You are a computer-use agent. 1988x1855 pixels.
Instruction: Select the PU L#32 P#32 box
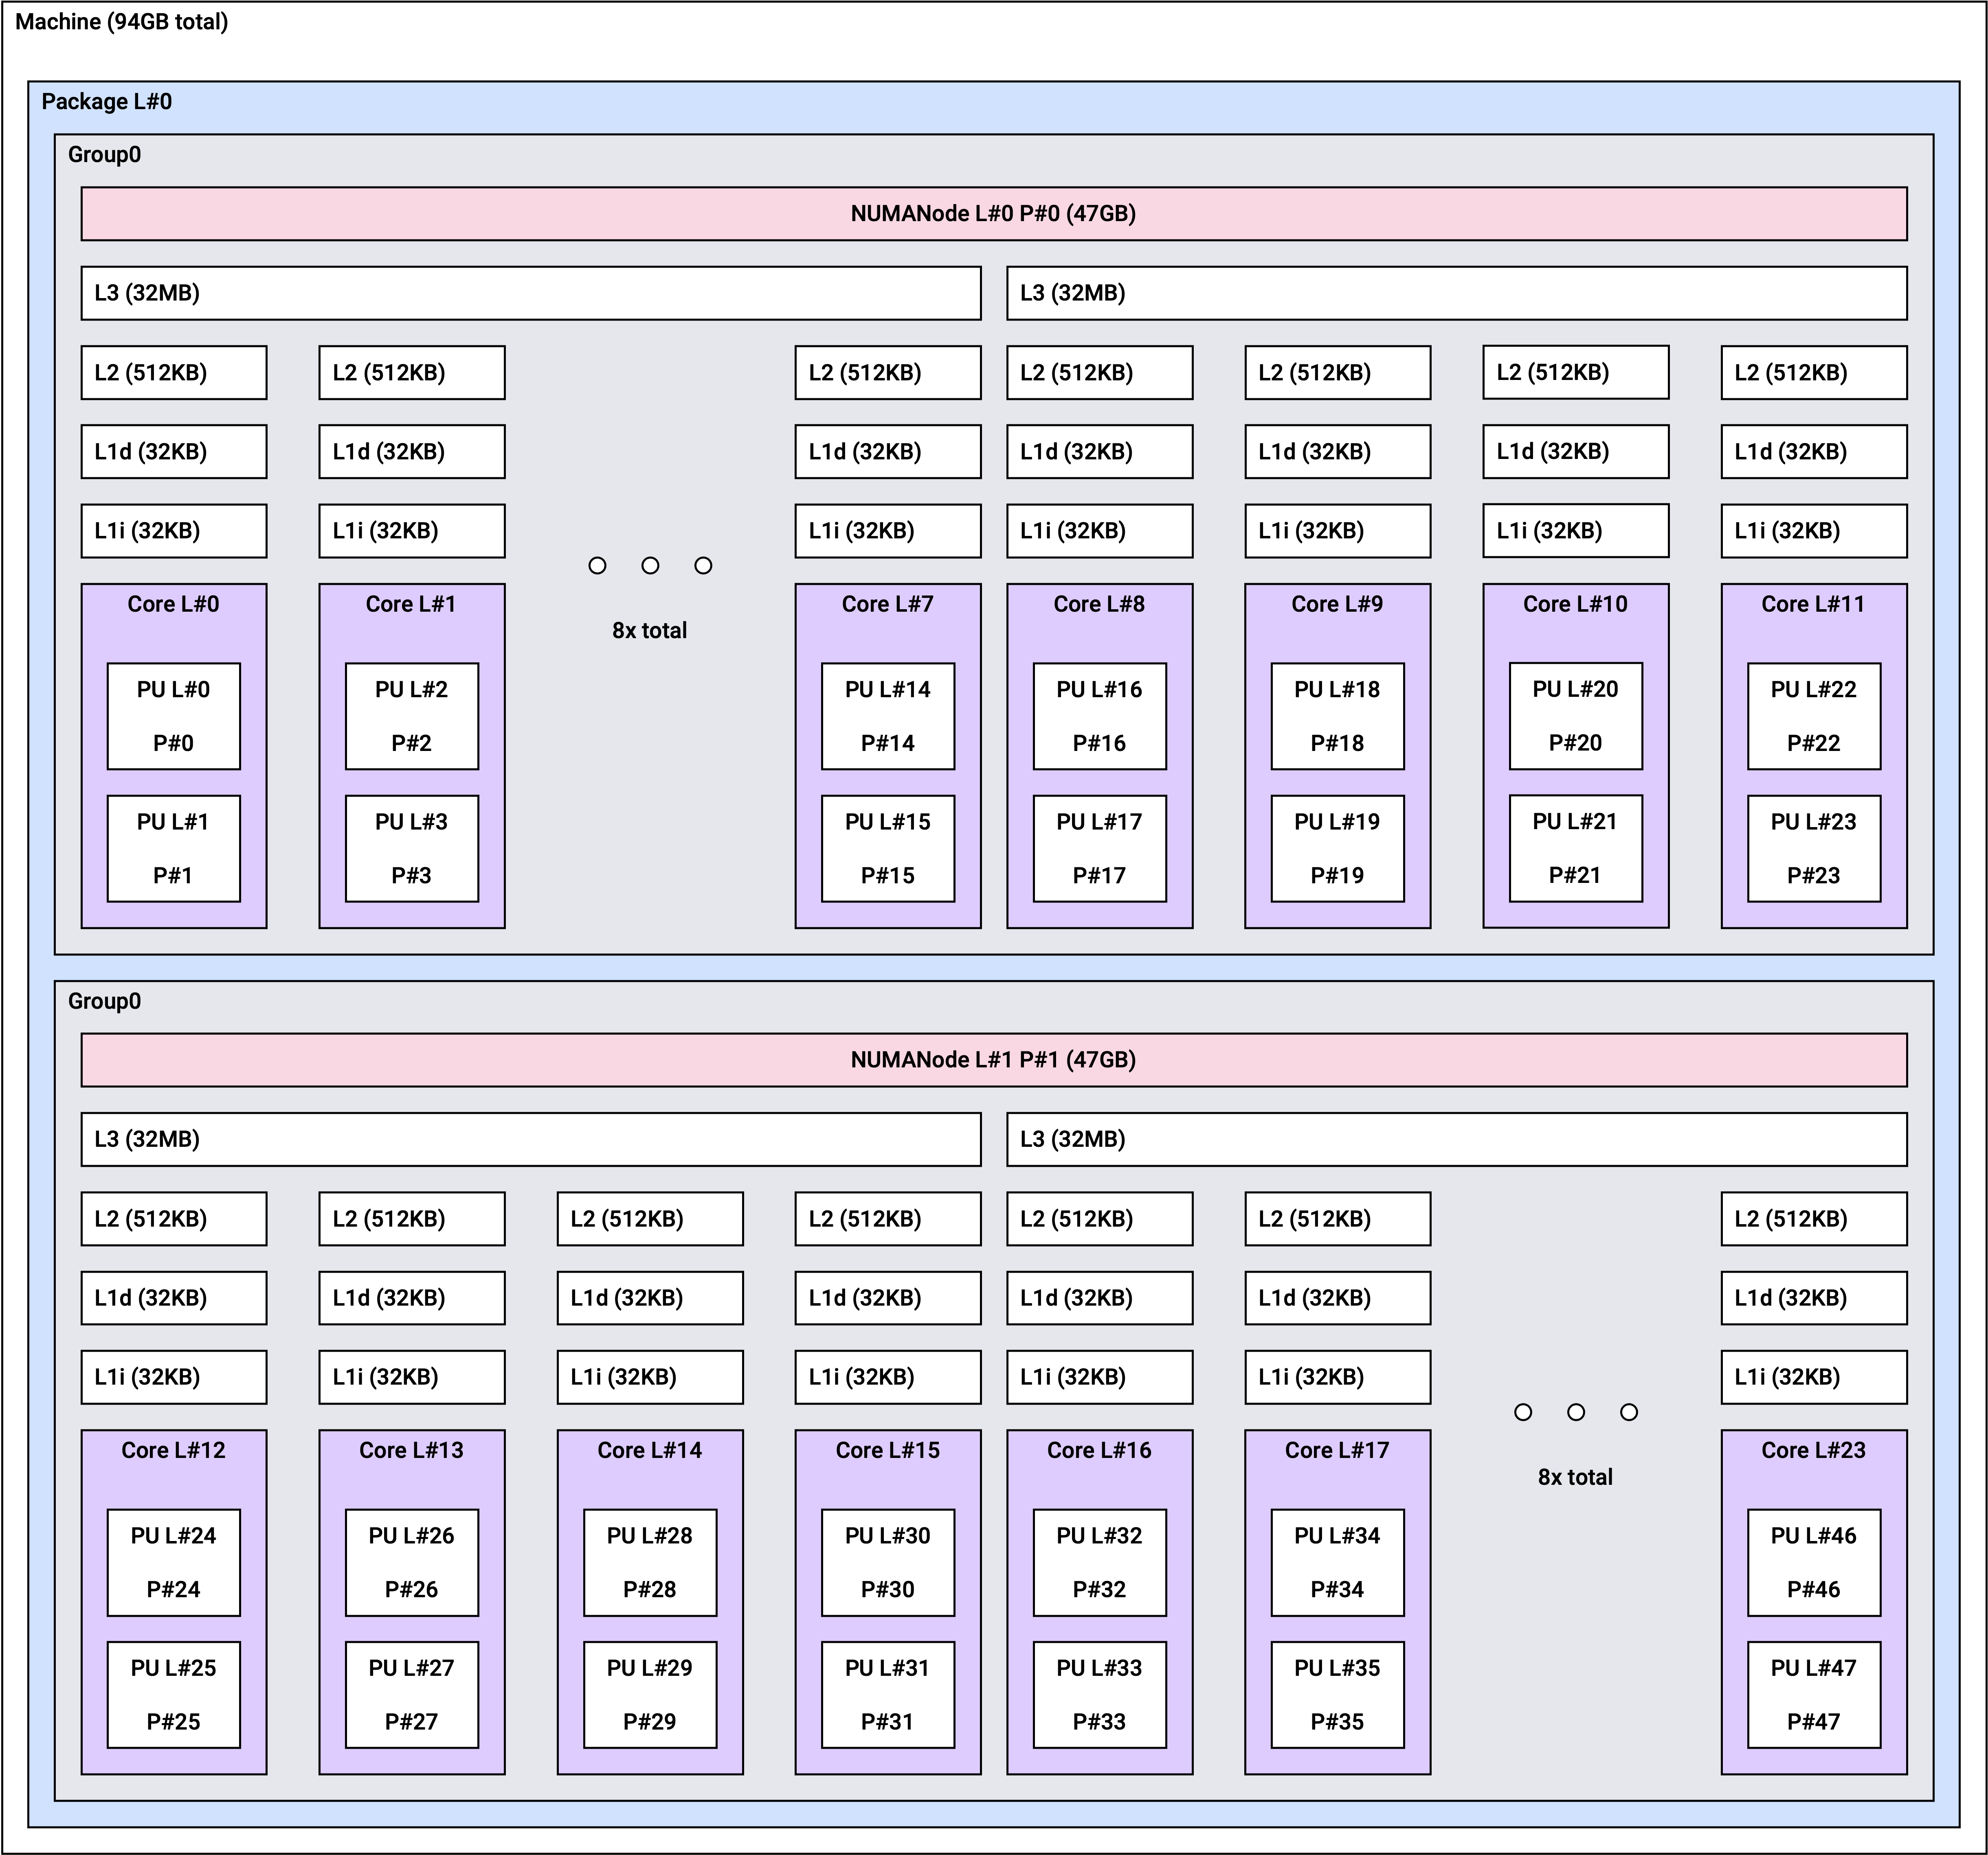(1100, 1563)
